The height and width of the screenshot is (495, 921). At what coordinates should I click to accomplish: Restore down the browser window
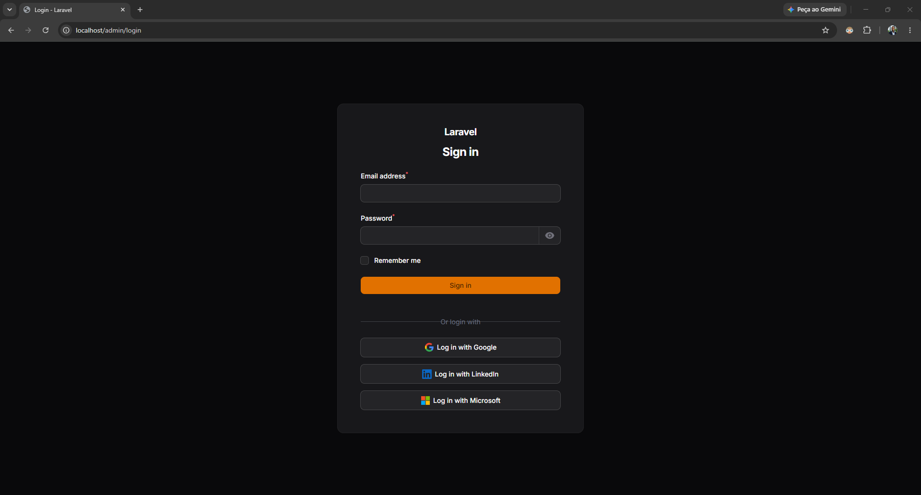click(x=888, y=10)
